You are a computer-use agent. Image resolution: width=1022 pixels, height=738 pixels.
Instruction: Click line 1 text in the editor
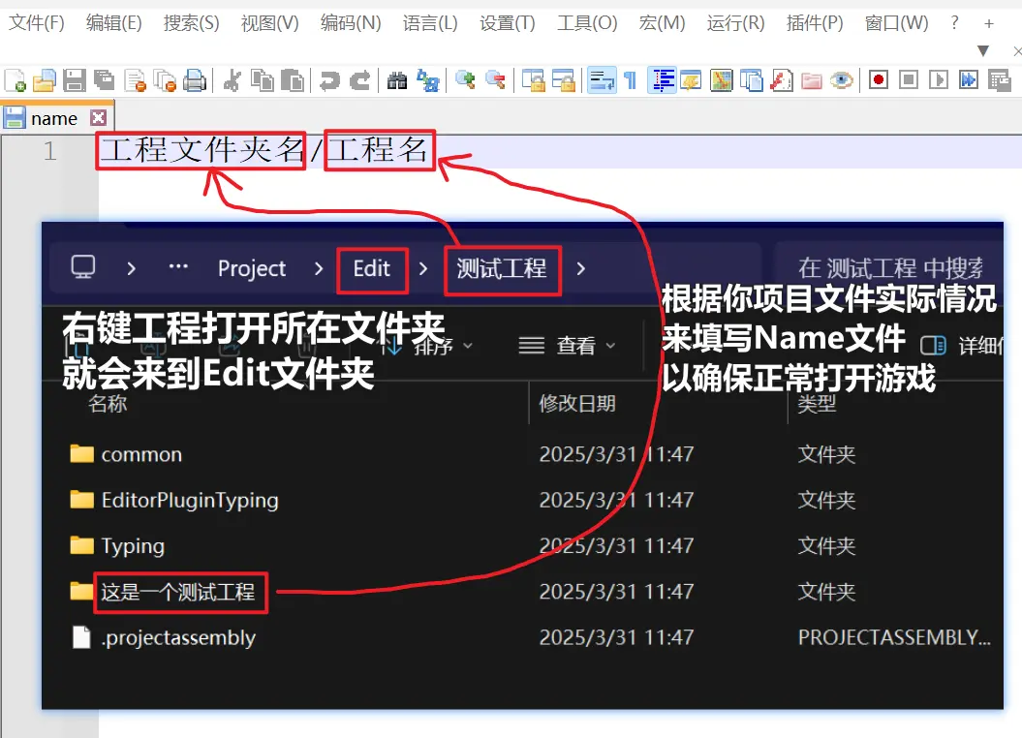click(x=264, y=151)
